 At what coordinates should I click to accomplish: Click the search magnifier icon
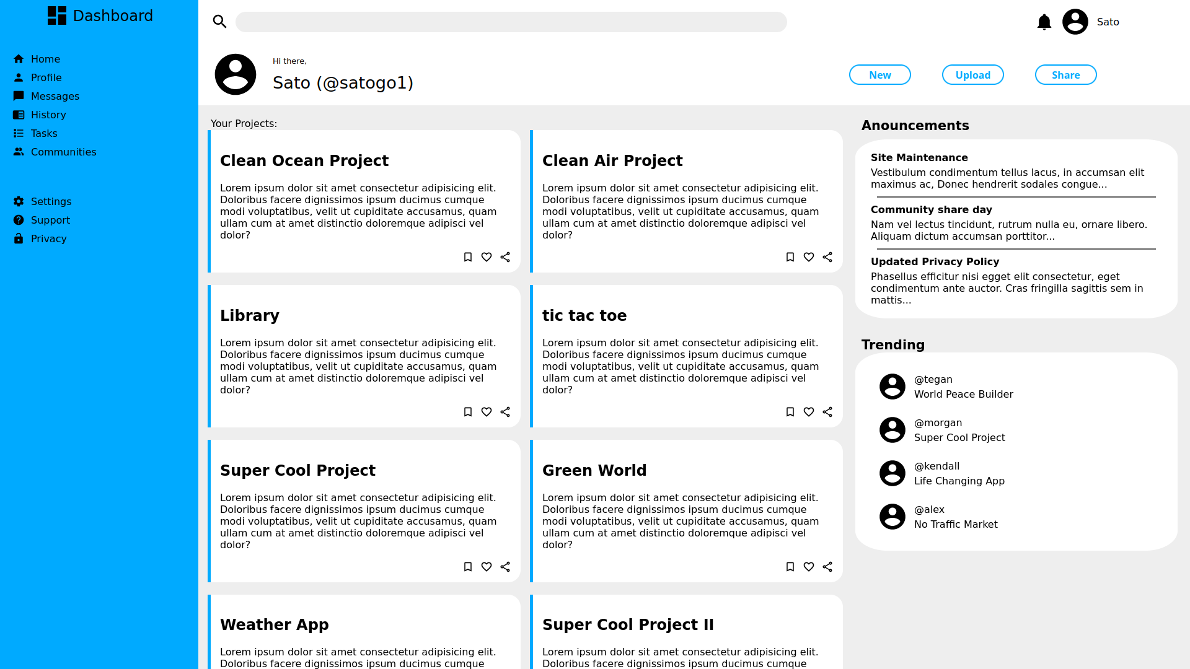tap(219, 22)
